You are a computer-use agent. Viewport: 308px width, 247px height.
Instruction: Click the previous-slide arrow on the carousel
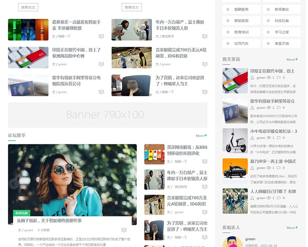(14, 184)
